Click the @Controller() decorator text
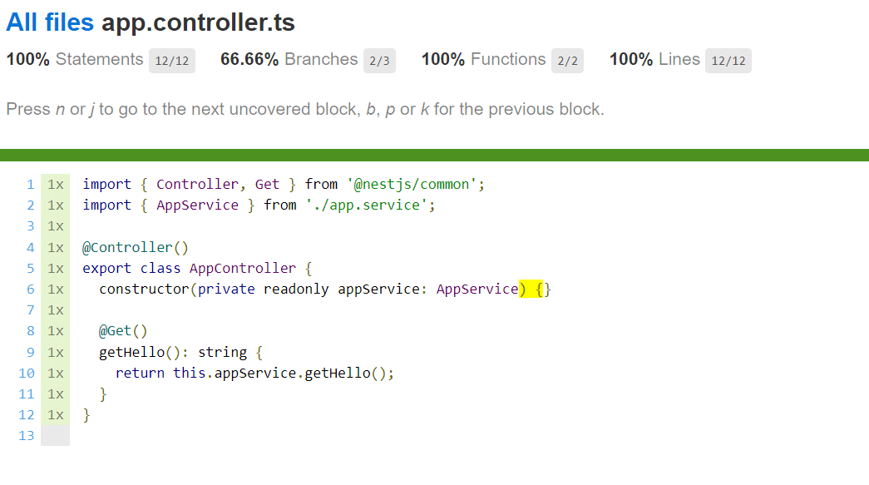The width and height of the screenshot is (869, 485). (136, 247)
